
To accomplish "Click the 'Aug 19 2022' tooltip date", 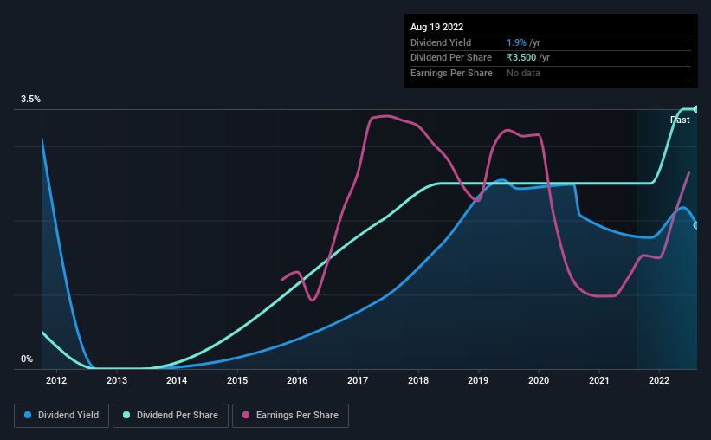I will [436, 27].
